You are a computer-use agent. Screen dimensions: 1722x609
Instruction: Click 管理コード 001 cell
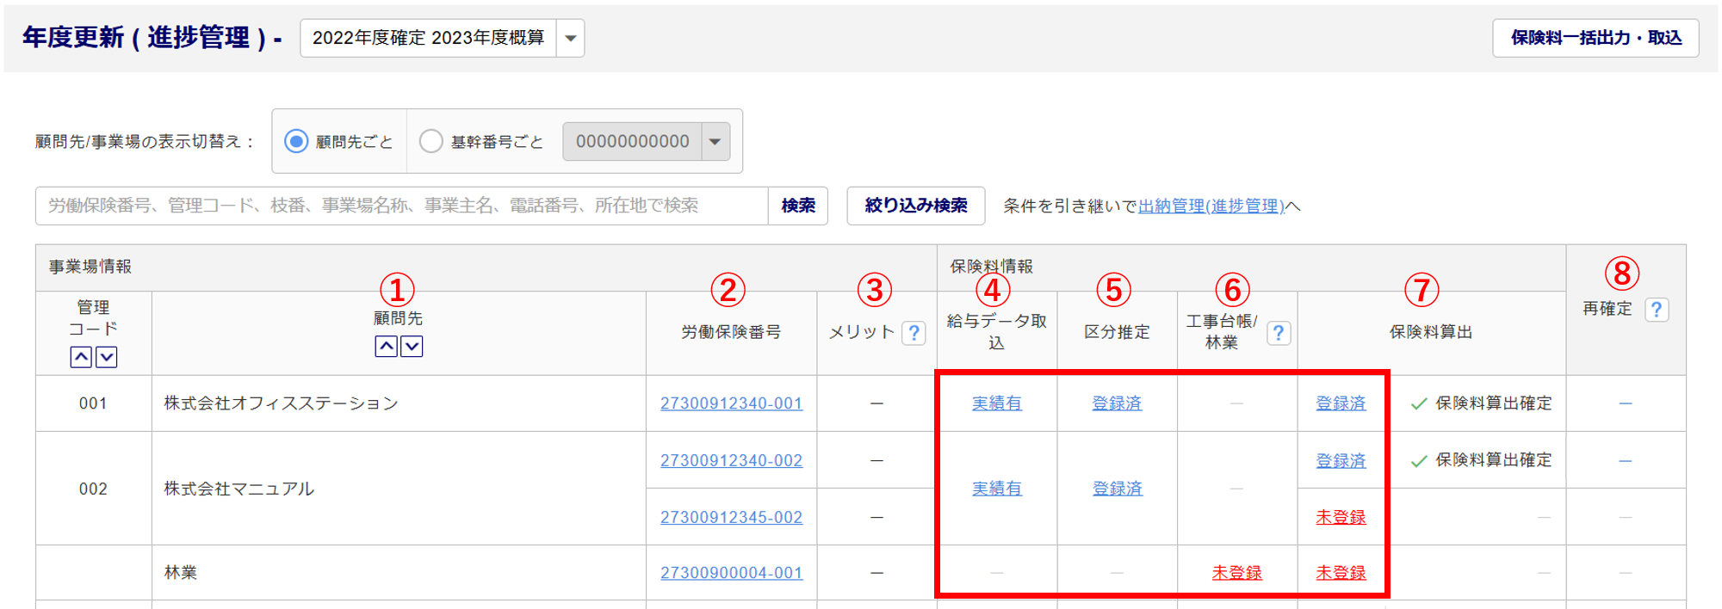pyautogui.click(x=93, y=403)
